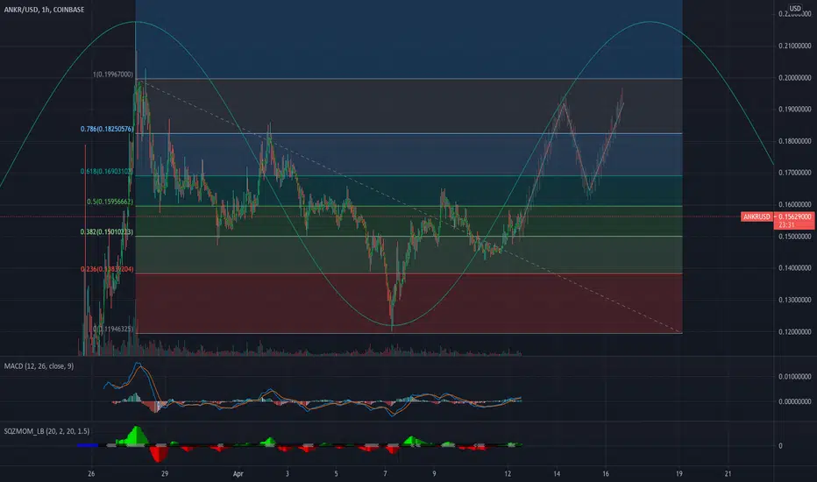Click the 0.19000000 price axis label
Screen dimensions: 817x482
coord(794,110)
